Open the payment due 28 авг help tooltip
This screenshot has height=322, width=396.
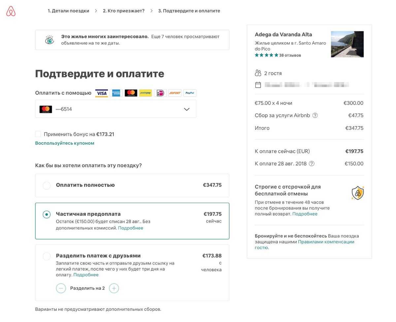(x=312, y=163)
